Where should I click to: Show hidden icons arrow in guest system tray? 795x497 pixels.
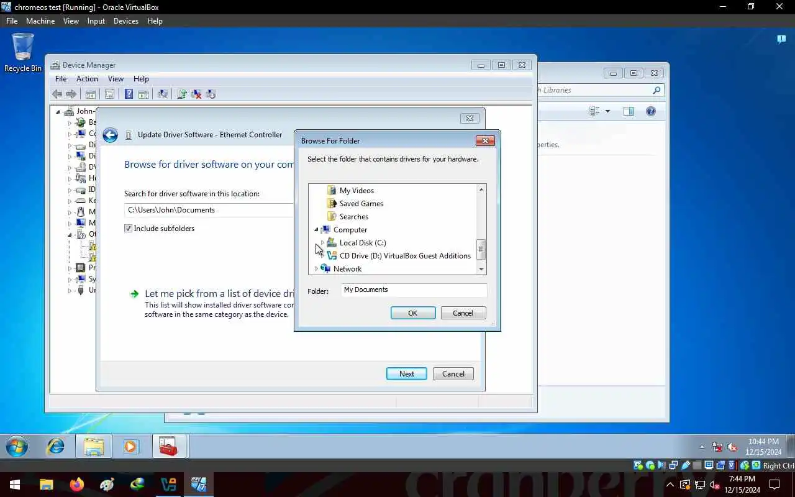point(702,447)
